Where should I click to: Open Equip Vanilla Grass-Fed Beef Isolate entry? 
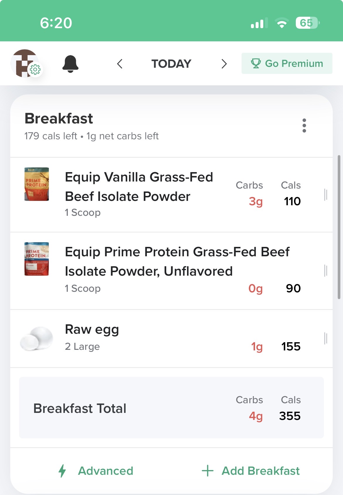139,187
